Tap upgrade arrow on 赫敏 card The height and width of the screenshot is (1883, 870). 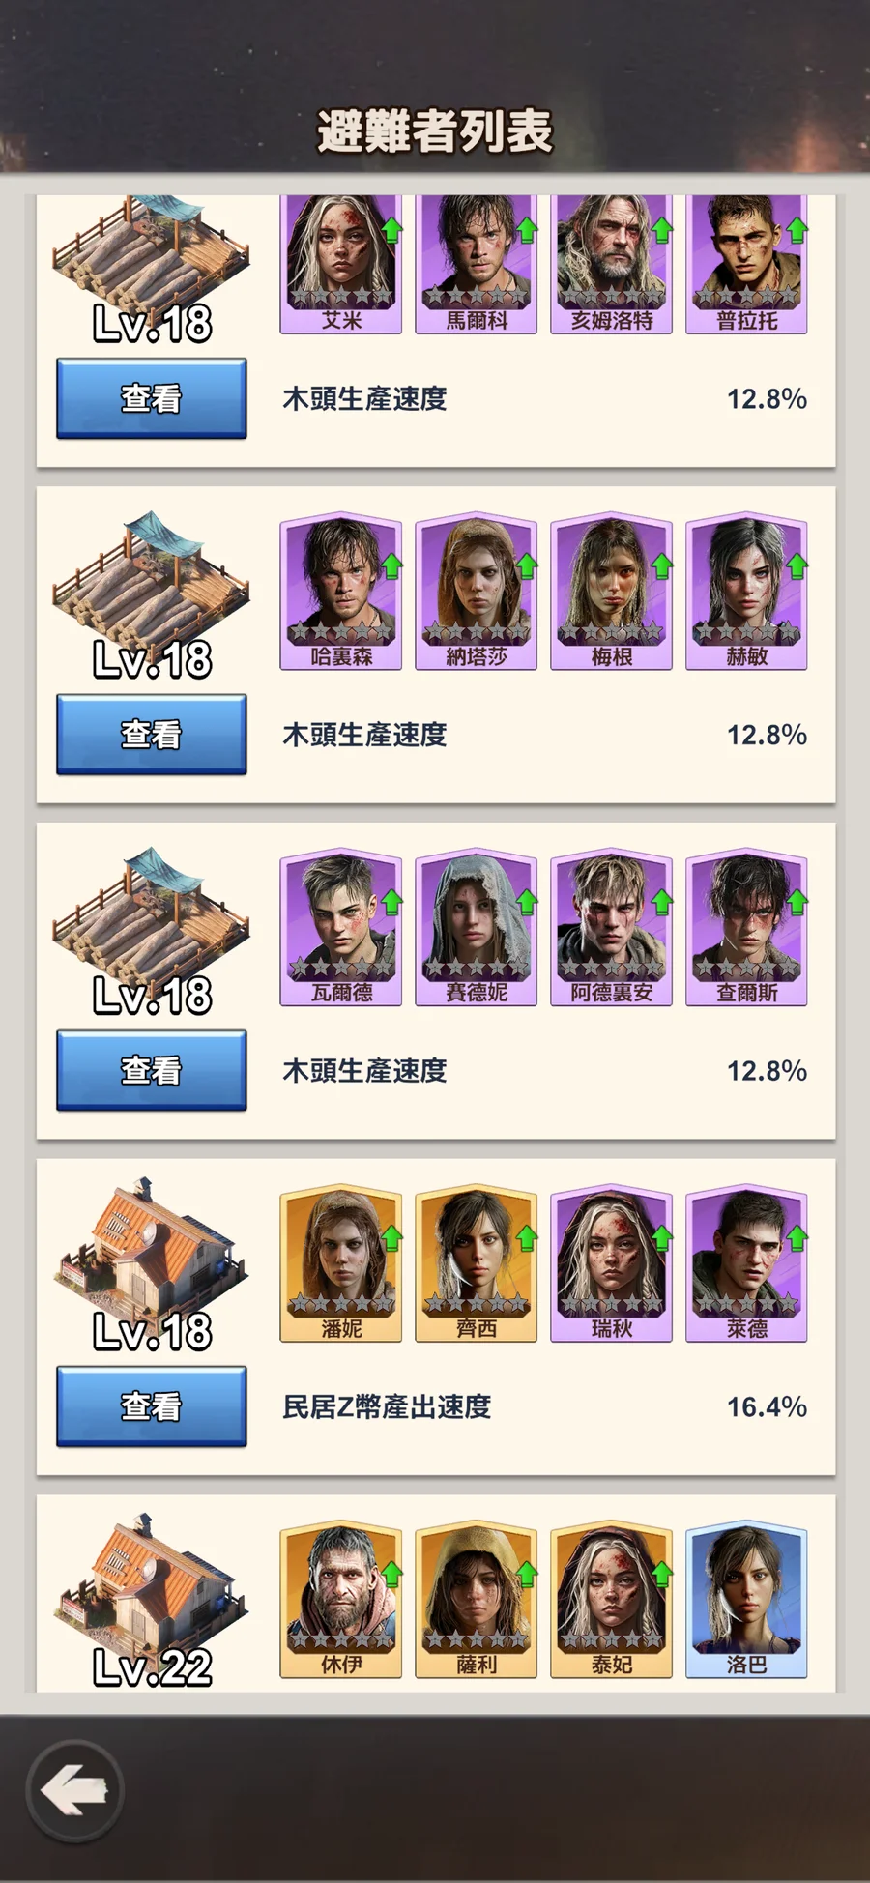coord(797,565)
